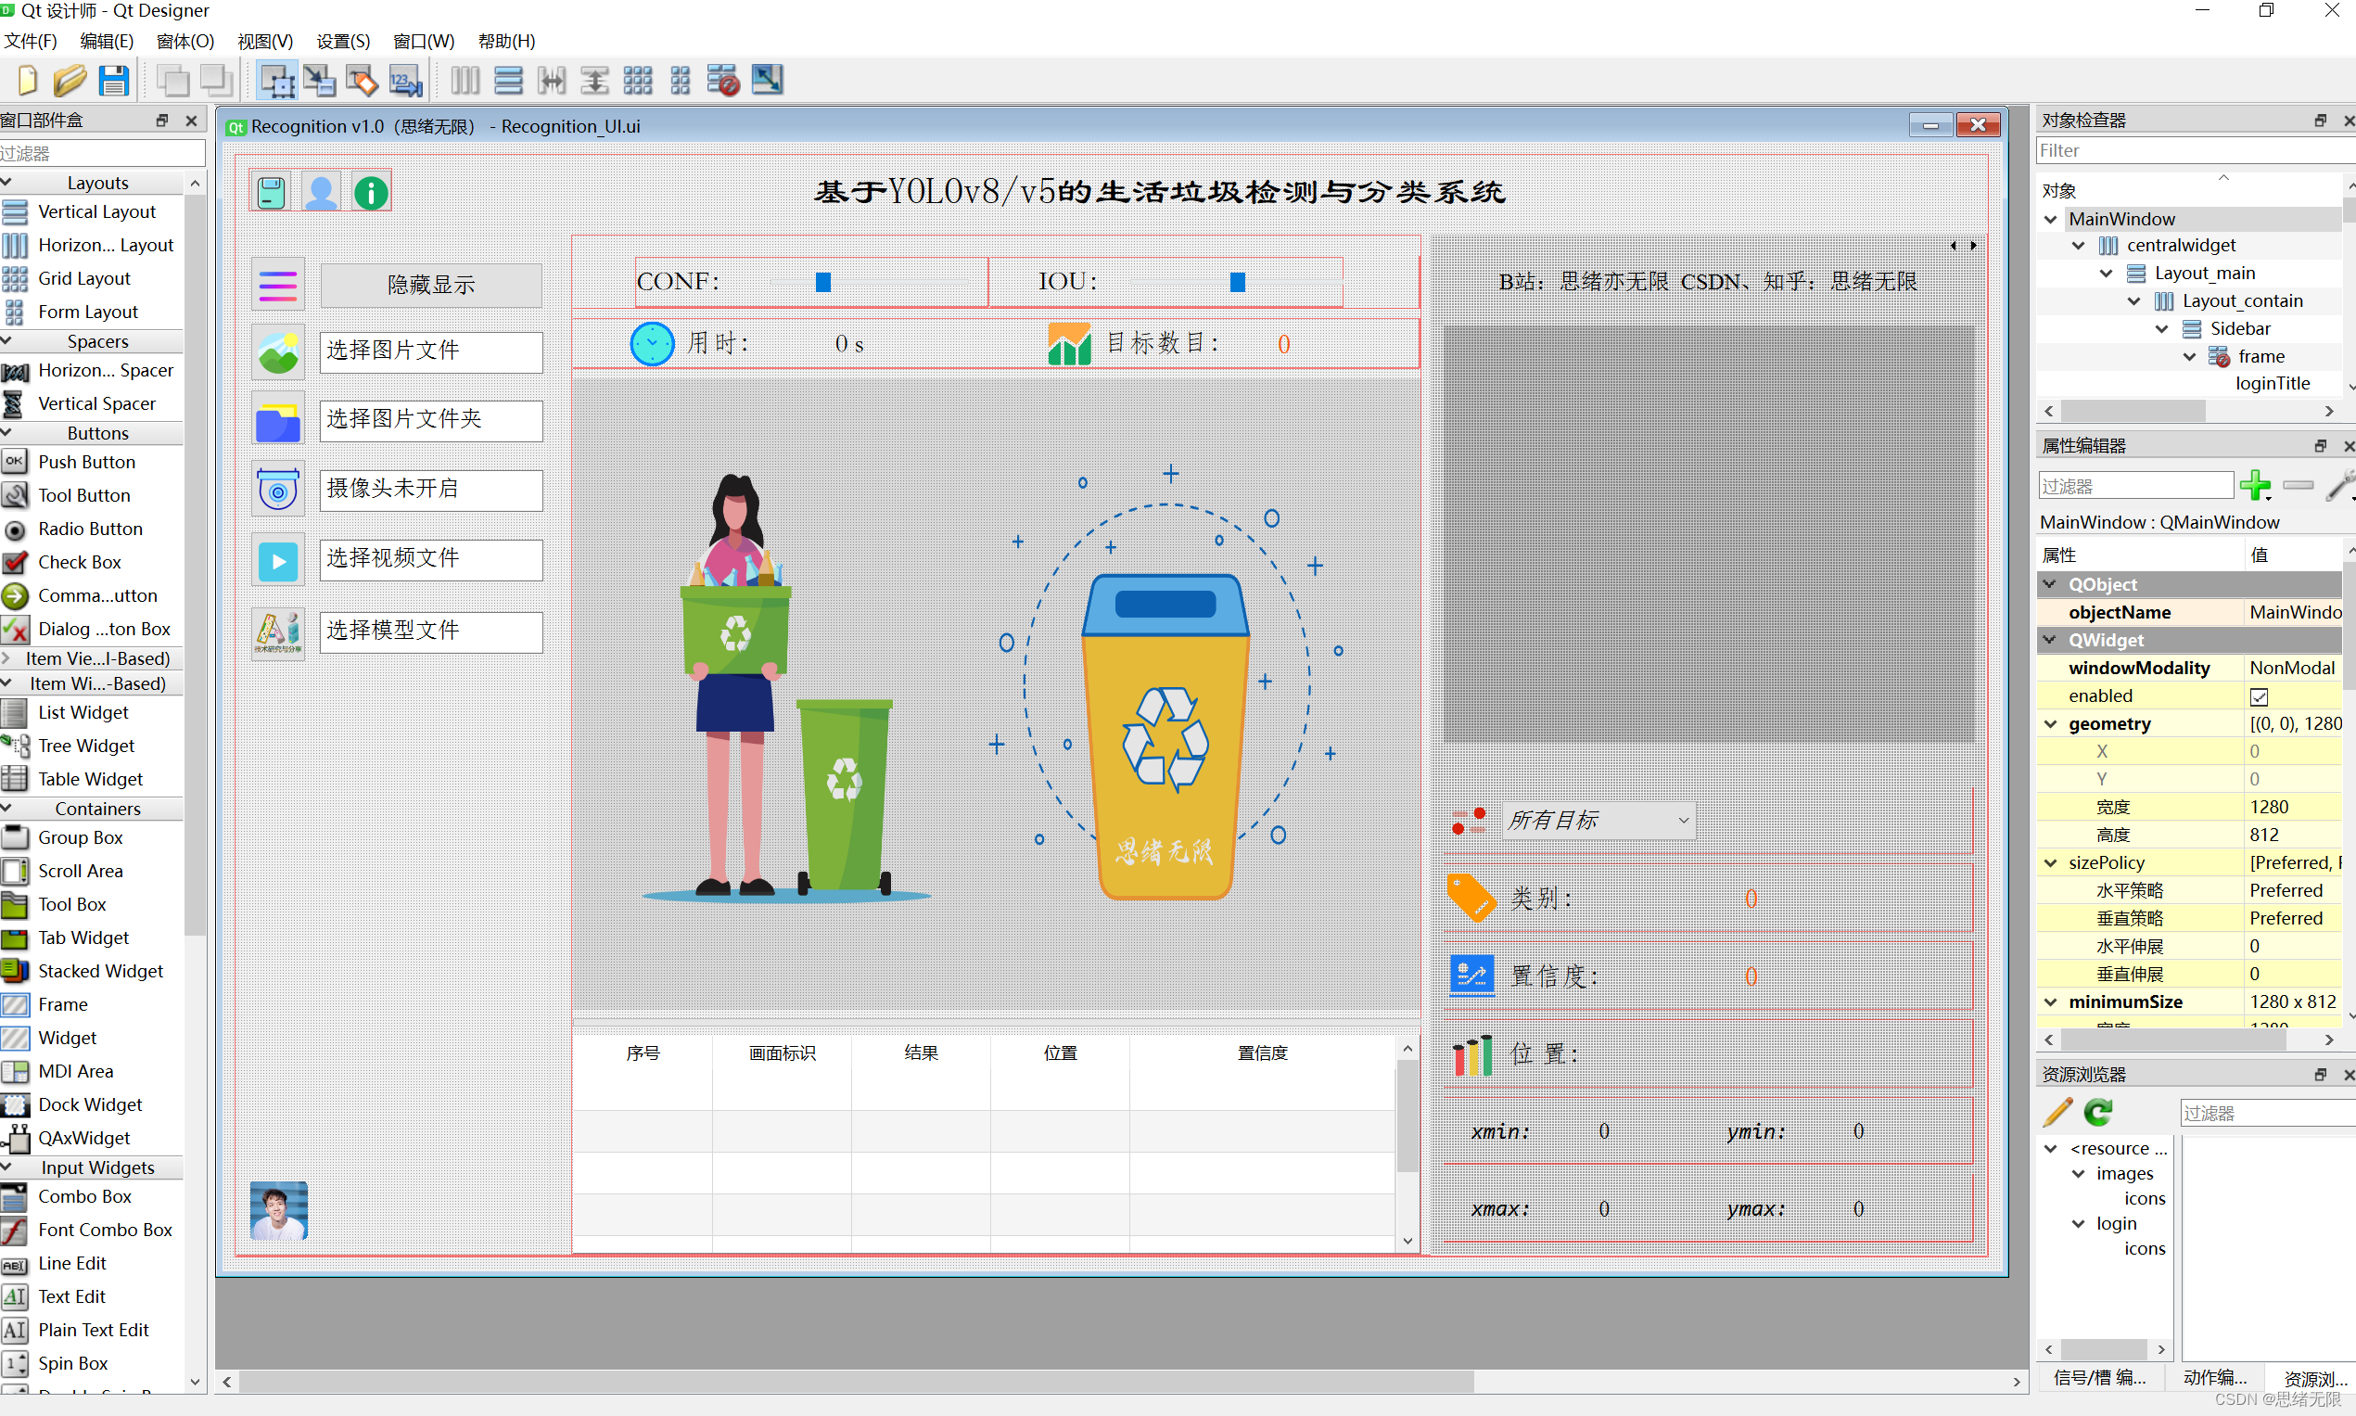Viewport: 2356px width, 1416px height.
Task: Click the green add property plus icon
Action: [2255, 485]
